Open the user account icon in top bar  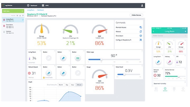pyautogui.click(x=142, y=6)
